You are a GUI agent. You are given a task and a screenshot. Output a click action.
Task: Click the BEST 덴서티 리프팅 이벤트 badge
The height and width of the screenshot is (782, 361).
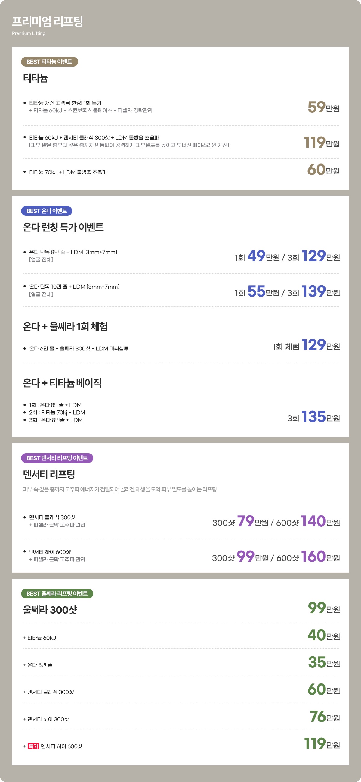point(57,458)
